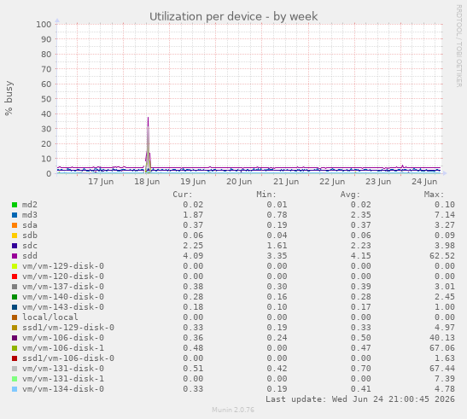
Task: Click the % busy axis title
Action: click(9, 98)
